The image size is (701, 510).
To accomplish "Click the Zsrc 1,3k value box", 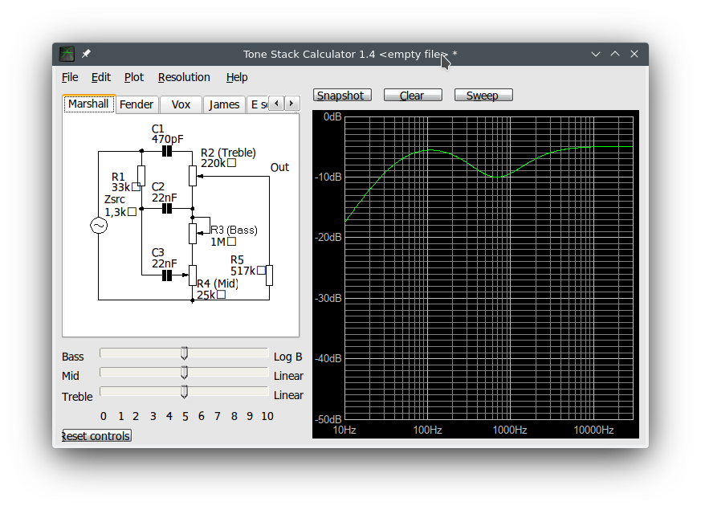I will pyautogui.click(x=132, y=212).
